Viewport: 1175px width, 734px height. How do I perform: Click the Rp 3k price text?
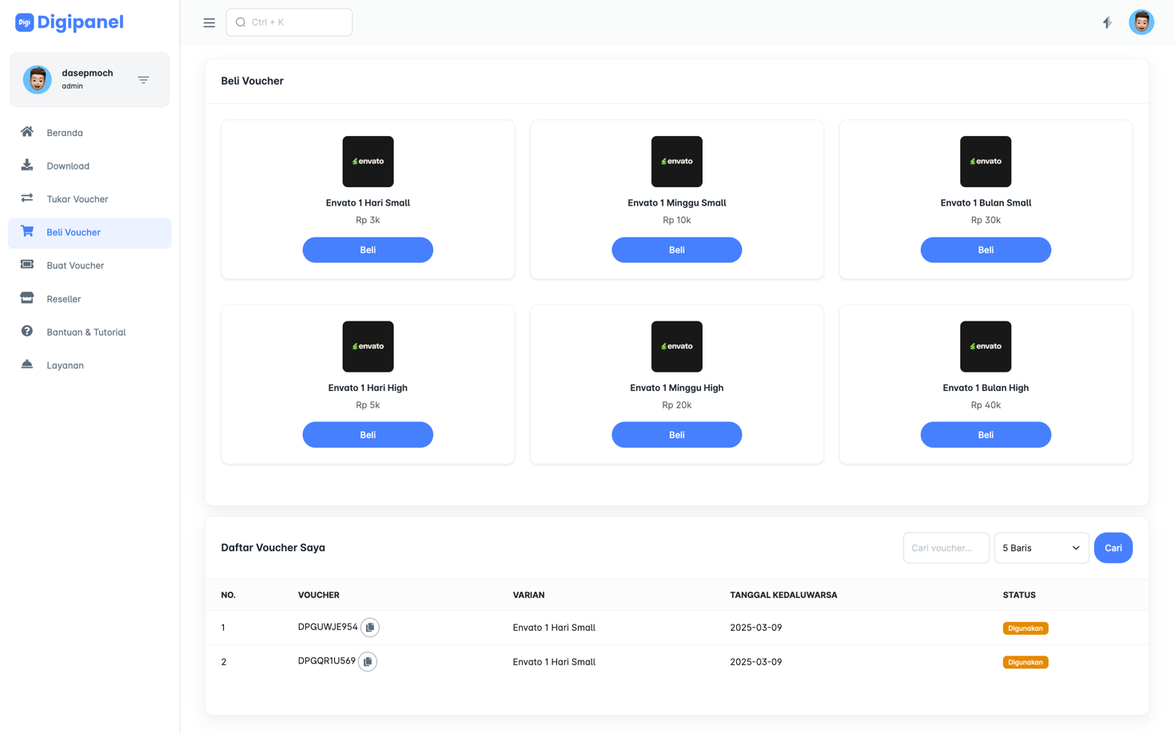tap(368, 220)
